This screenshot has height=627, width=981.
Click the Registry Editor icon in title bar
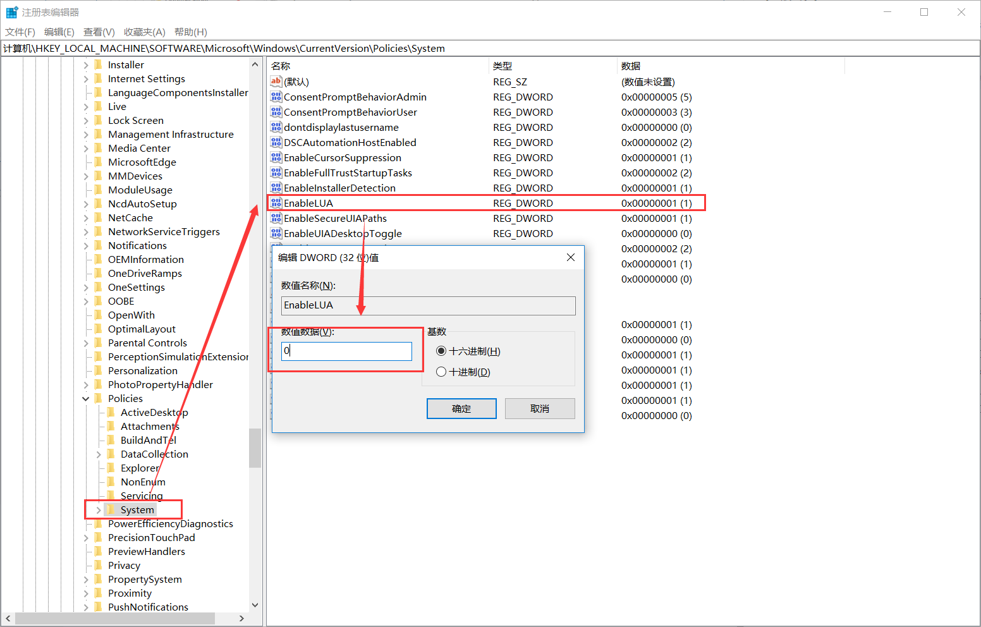[11, 11]
